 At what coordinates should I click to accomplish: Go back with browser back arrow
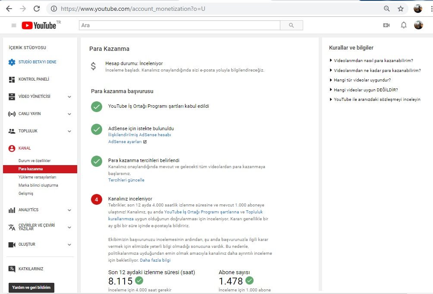pyautogui.click(x=9, y=9)
